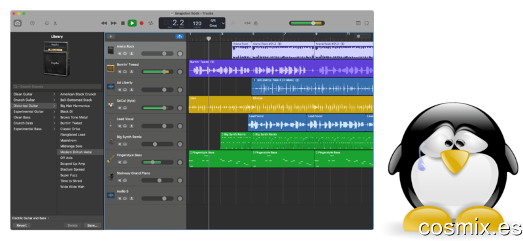
Task: Add a new track with plus button
Action: [x=110, y=36]
